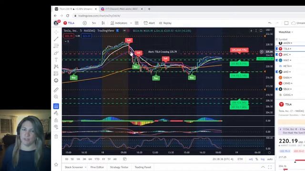Viewport: 305px width, 171px height.
Task: Select the Text annotation tool
Action: [56, 60]
